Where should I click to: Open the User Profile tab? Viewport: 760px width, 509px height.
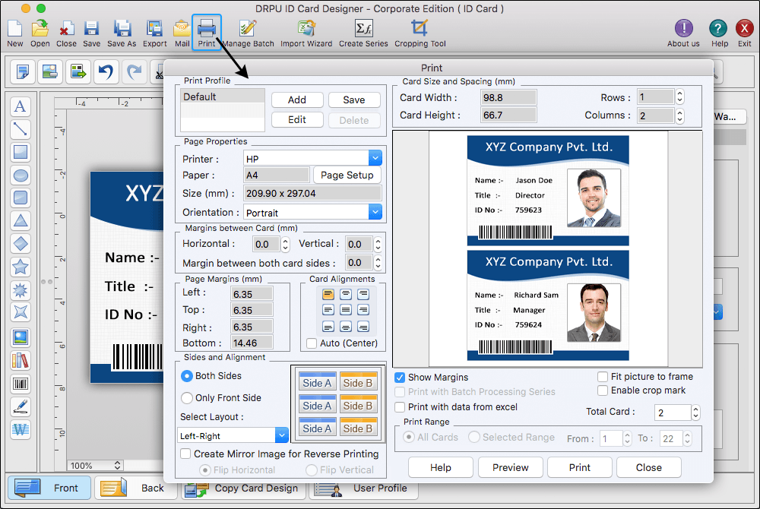[363, 489]
